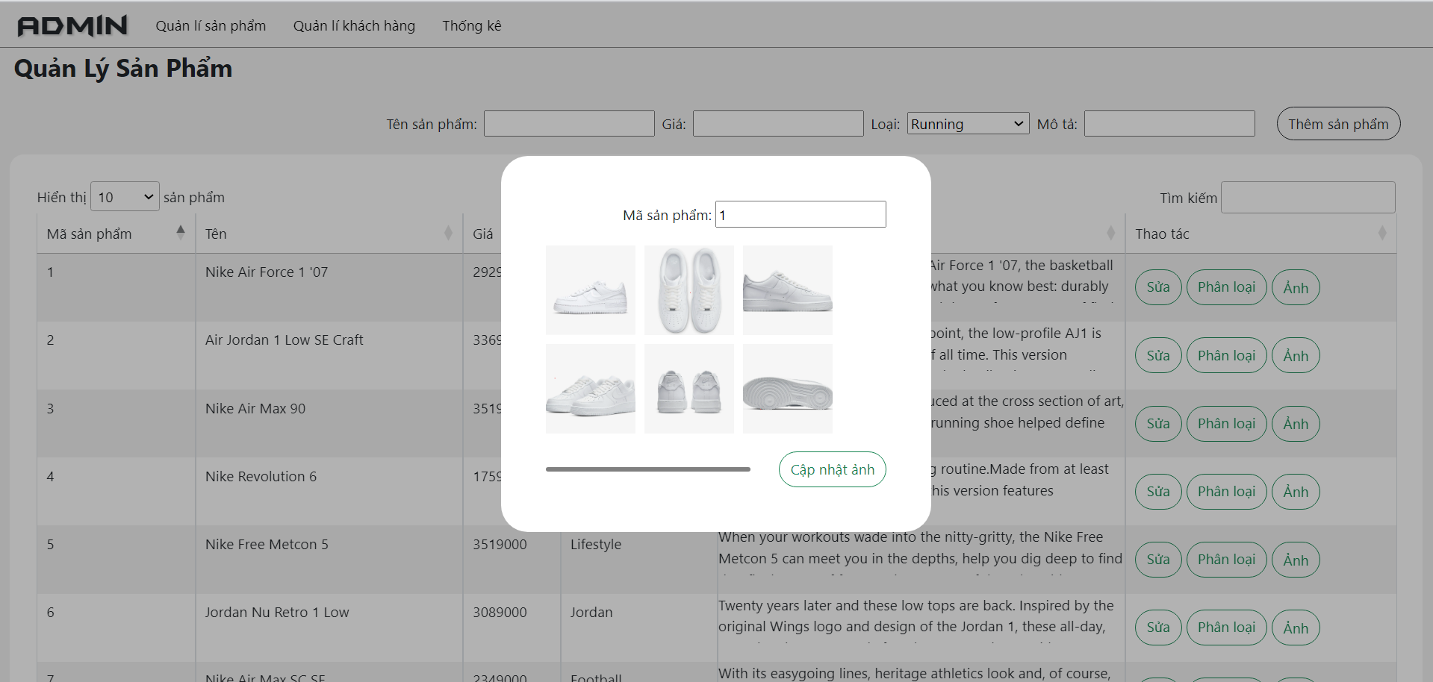Focus the Mô tả input field
1433x682 pixels.
point(1169,124)
